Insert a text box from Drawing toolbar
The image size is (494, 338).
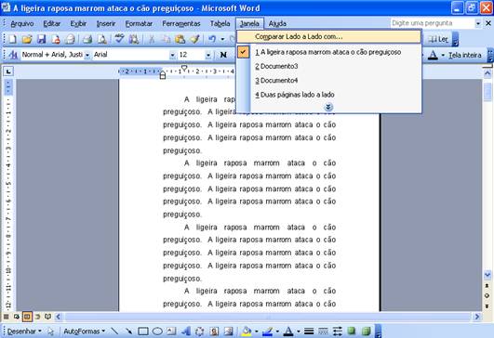tap(171, 331)
